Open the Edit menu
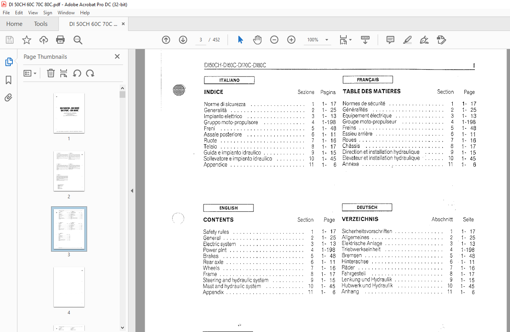Image resolution: width=510 pixels, height=332 pixels. pos(19,13)
